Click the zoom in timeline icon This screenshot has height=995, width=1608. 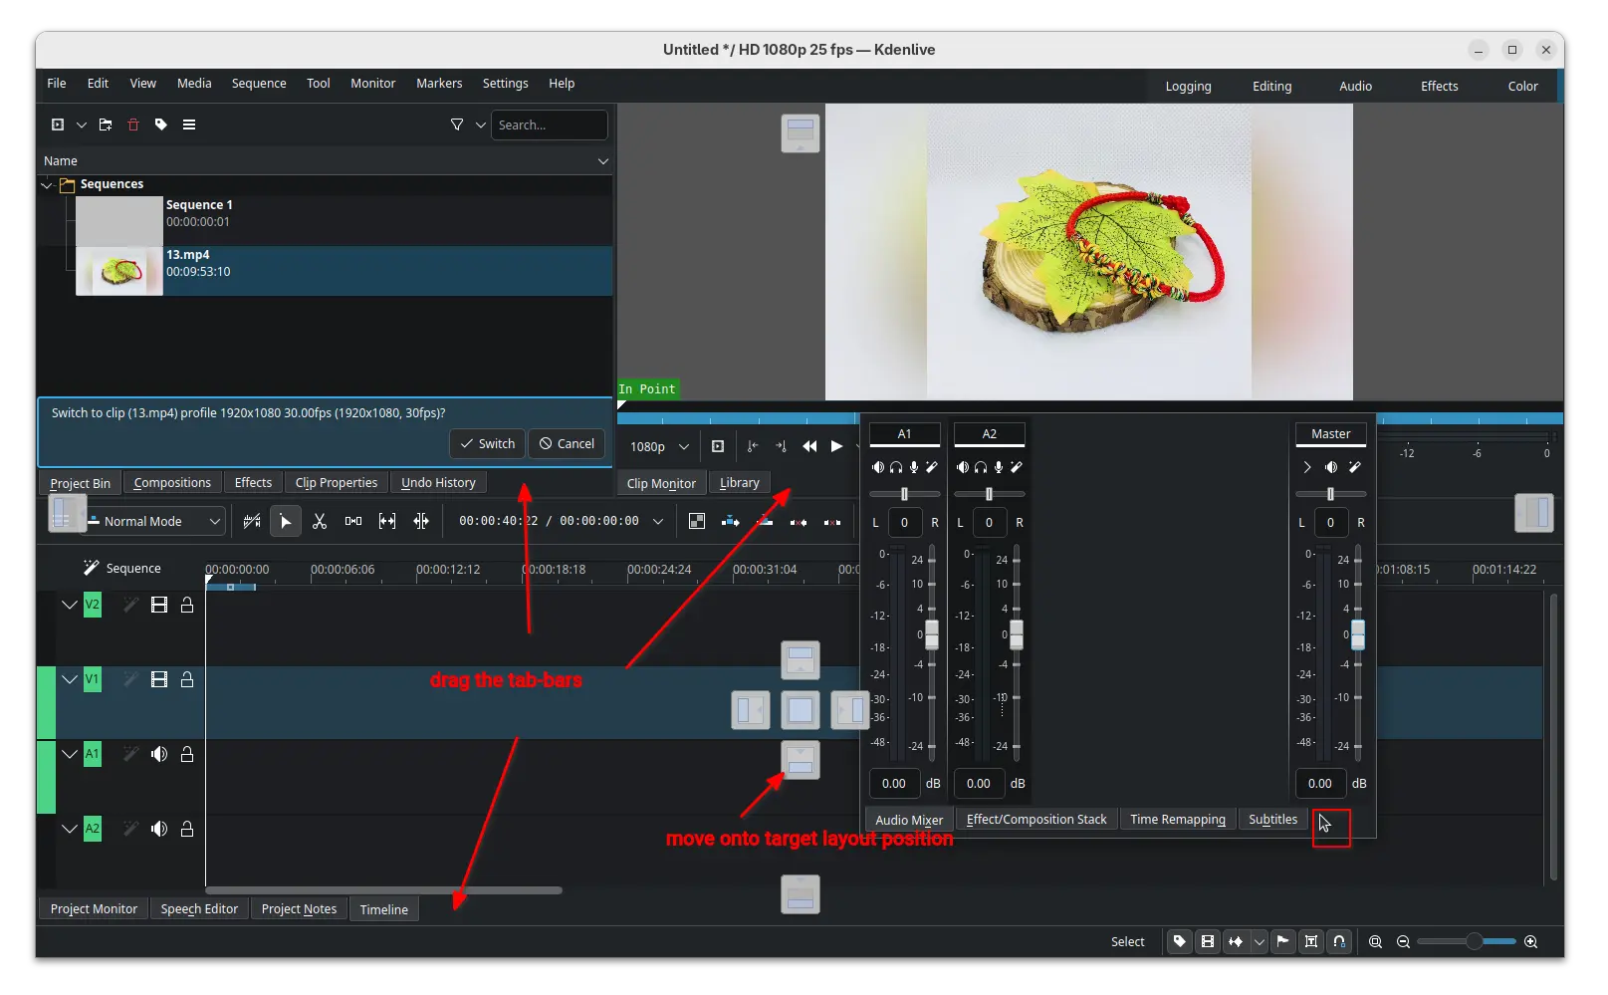click(1531, 941)
